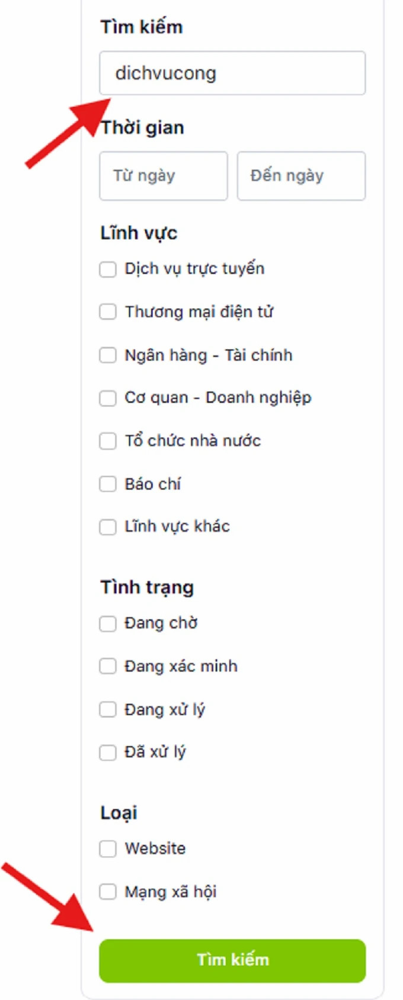The width and height of the screenshot is (403, 1000).
Task: Select the Ngân hàng - Tài chính category
Action: (107, 355)
